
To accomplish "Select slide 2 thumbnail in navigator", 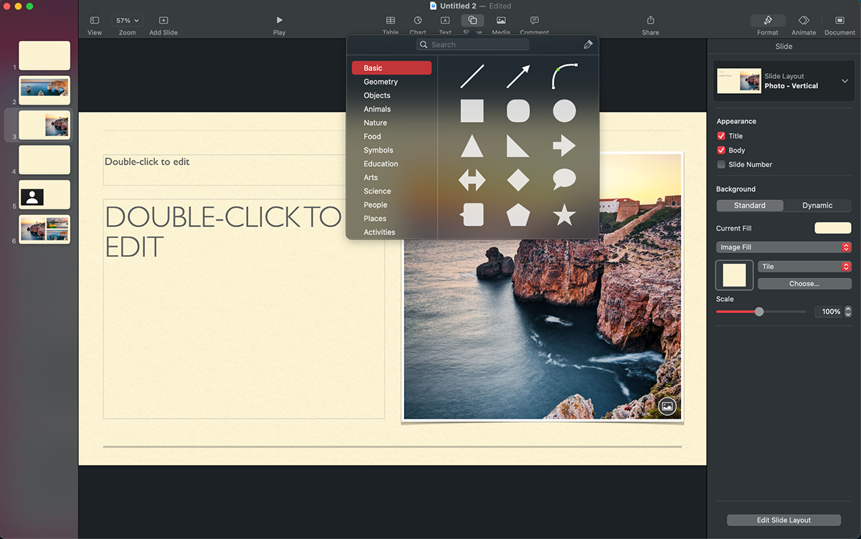I will pyautogui.click(x=44, y=90).
